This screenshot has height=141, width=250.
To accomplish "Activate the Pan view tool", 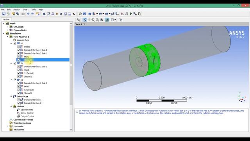I will click(x=89, y=20).
